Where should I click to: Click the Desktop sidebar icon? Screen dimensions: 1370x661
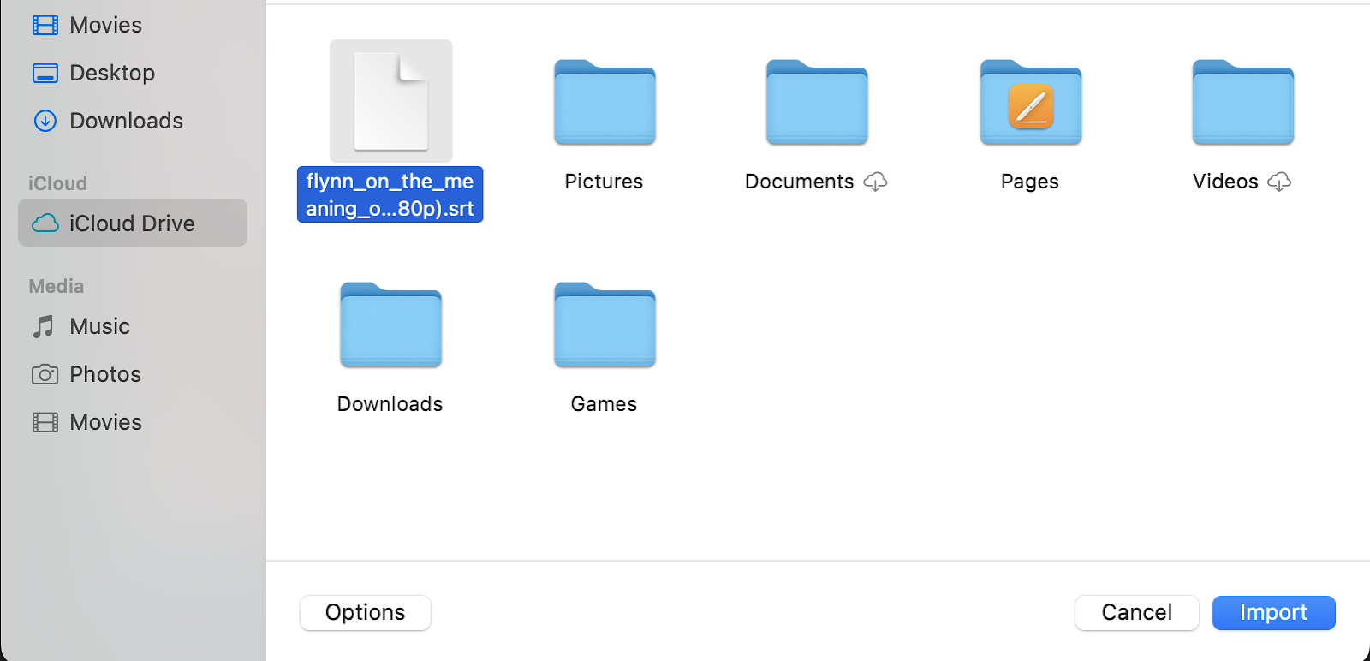click(45, 73)
